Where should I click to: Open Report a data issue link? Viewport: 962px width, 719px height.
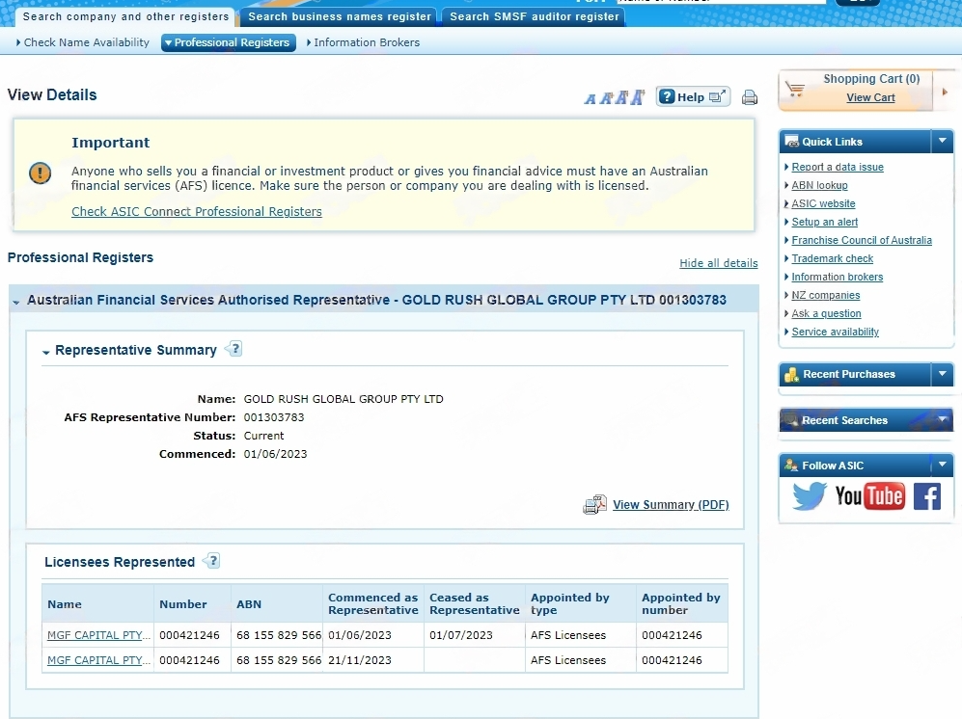(838, 167)
